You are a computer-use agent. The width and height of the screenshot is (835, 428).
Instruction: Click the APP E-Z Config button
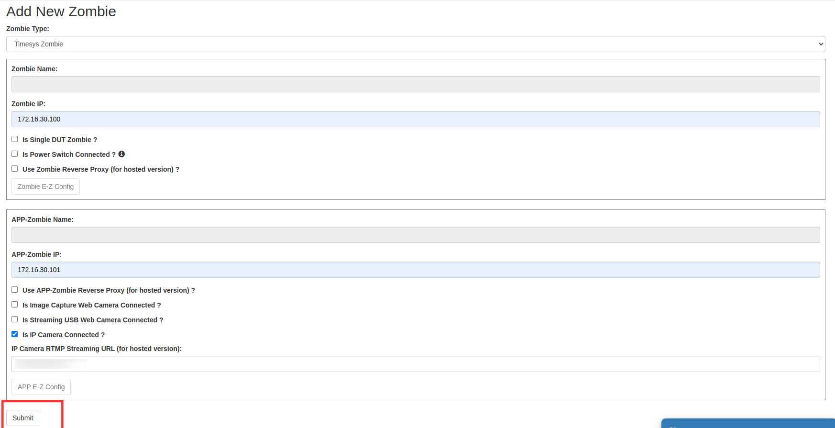pos(41,387)
